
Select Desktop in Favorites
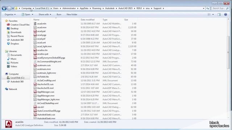(14, 29)
